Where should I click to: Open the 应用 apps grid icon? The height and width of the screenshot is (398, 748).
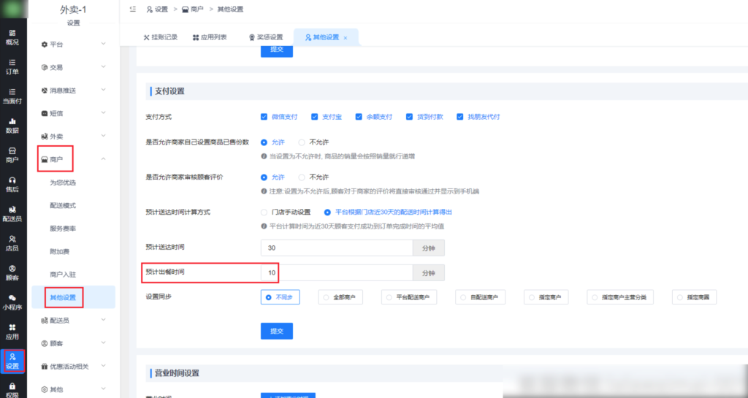point(12,332)
